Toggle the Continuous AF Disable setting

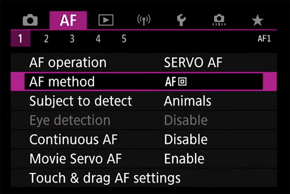coord(144,139)
